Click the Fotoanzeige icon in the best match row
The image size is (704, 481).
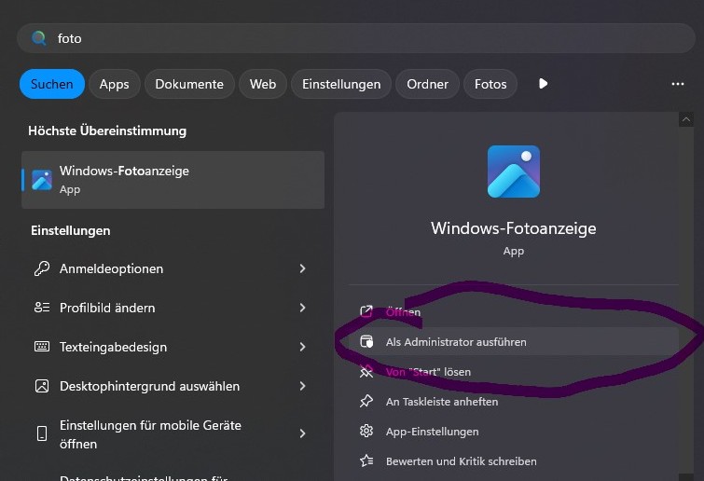click(42, 180)
